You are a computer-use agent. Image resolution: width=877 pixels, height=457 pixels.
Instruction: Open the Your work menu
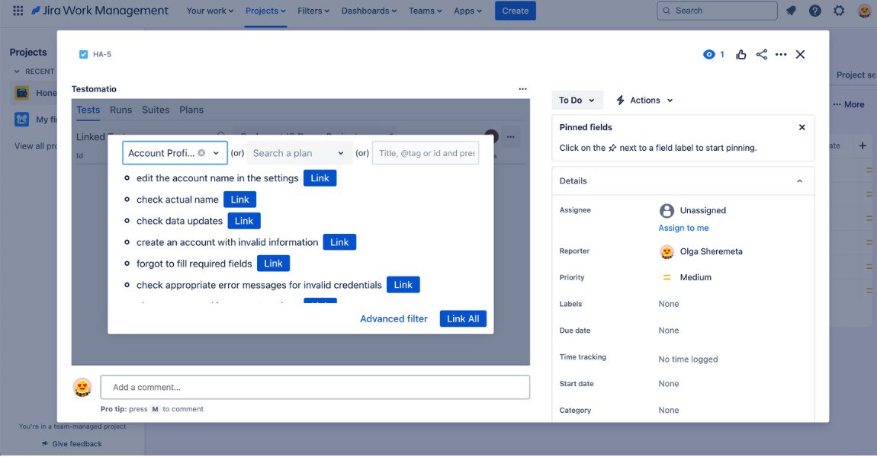point(210,11)
